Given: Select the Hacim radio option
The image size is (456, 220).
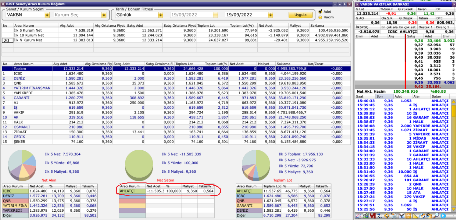Looking at the screenshot, I should click(x=320, y=17).
